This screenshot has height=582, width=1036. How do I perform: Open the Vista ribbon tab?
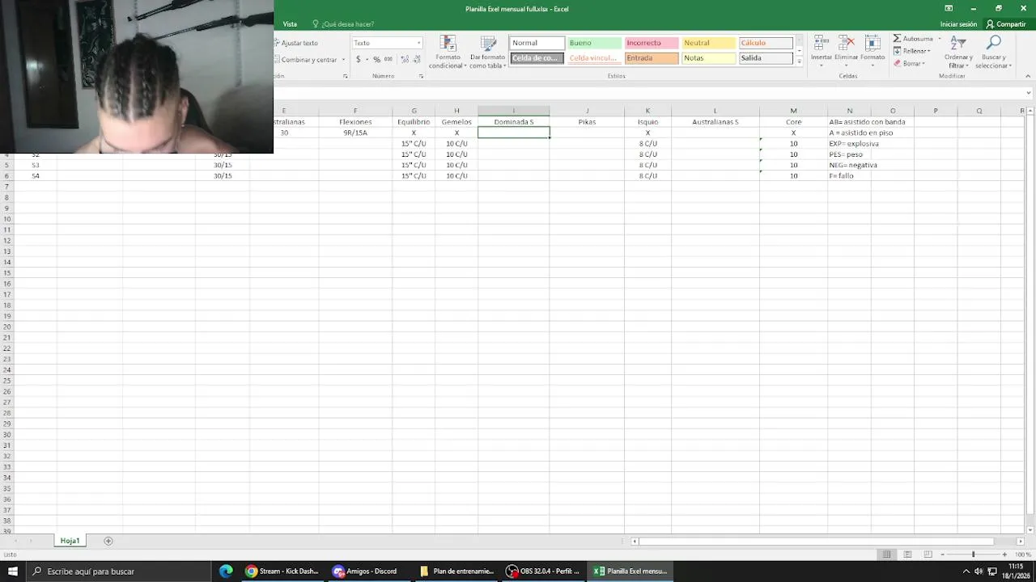coord(290,24)
